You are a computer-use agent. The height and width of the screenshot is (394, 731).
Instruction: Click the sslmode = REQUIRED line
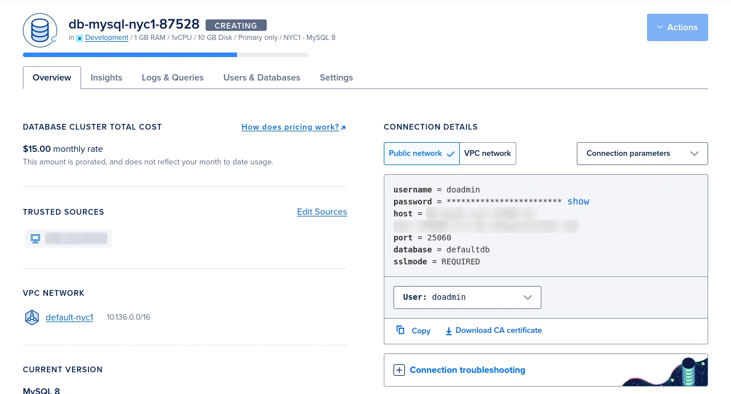coord(437,262)
